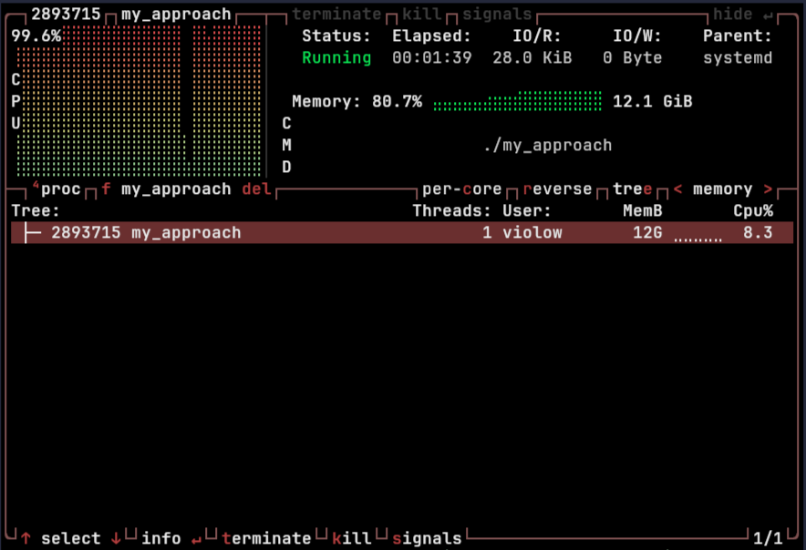Click signals in the bottom bar
This screenshot has width=806, height=550.
(x=427, y=538)
